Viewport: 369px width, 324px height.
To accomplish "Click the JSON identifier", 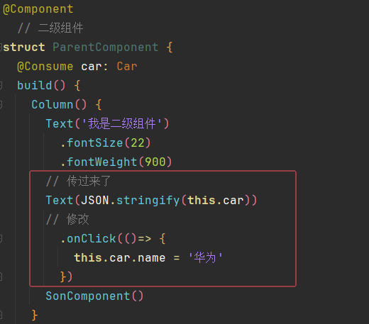I will [x=94, y=201].
